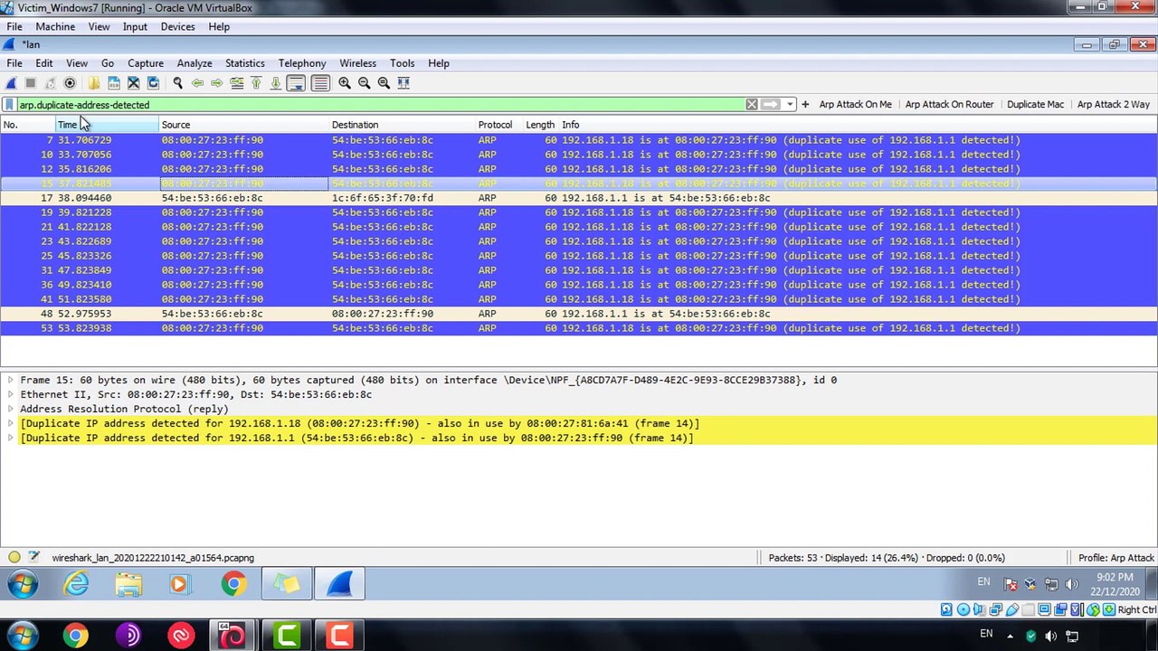
Task: Open Chrome in guest taskbar
Action: (234, 585)
